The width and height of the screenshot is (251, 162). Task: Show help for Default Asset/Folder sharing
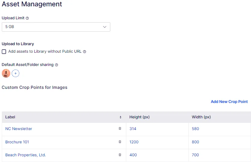tap(57, 65)
